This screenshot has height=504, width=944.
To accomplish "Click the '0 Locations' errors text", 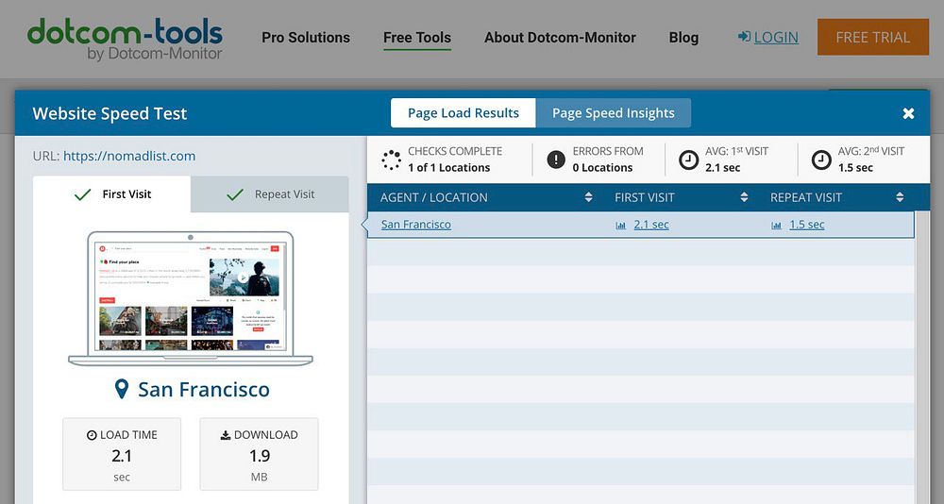I will [602, 168].
